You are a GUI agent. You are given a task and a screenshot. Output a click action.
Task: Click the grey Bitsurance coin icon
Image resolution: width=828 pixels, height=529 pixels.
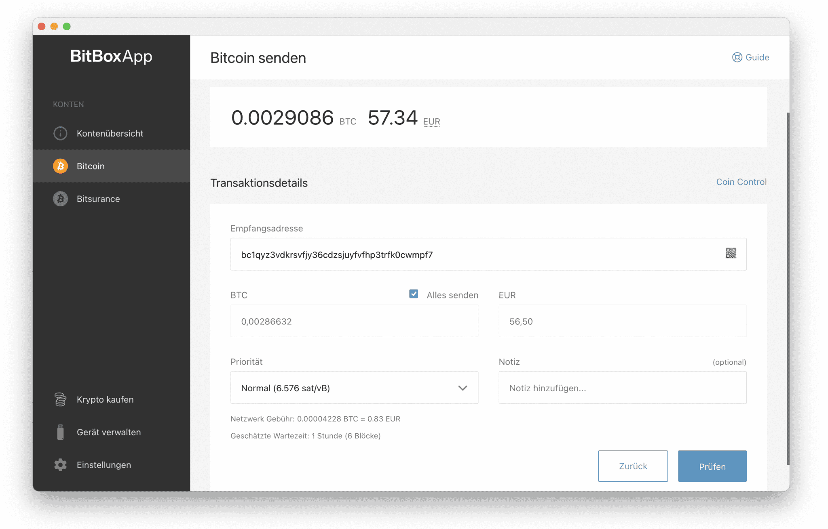[x=60, y=199]
